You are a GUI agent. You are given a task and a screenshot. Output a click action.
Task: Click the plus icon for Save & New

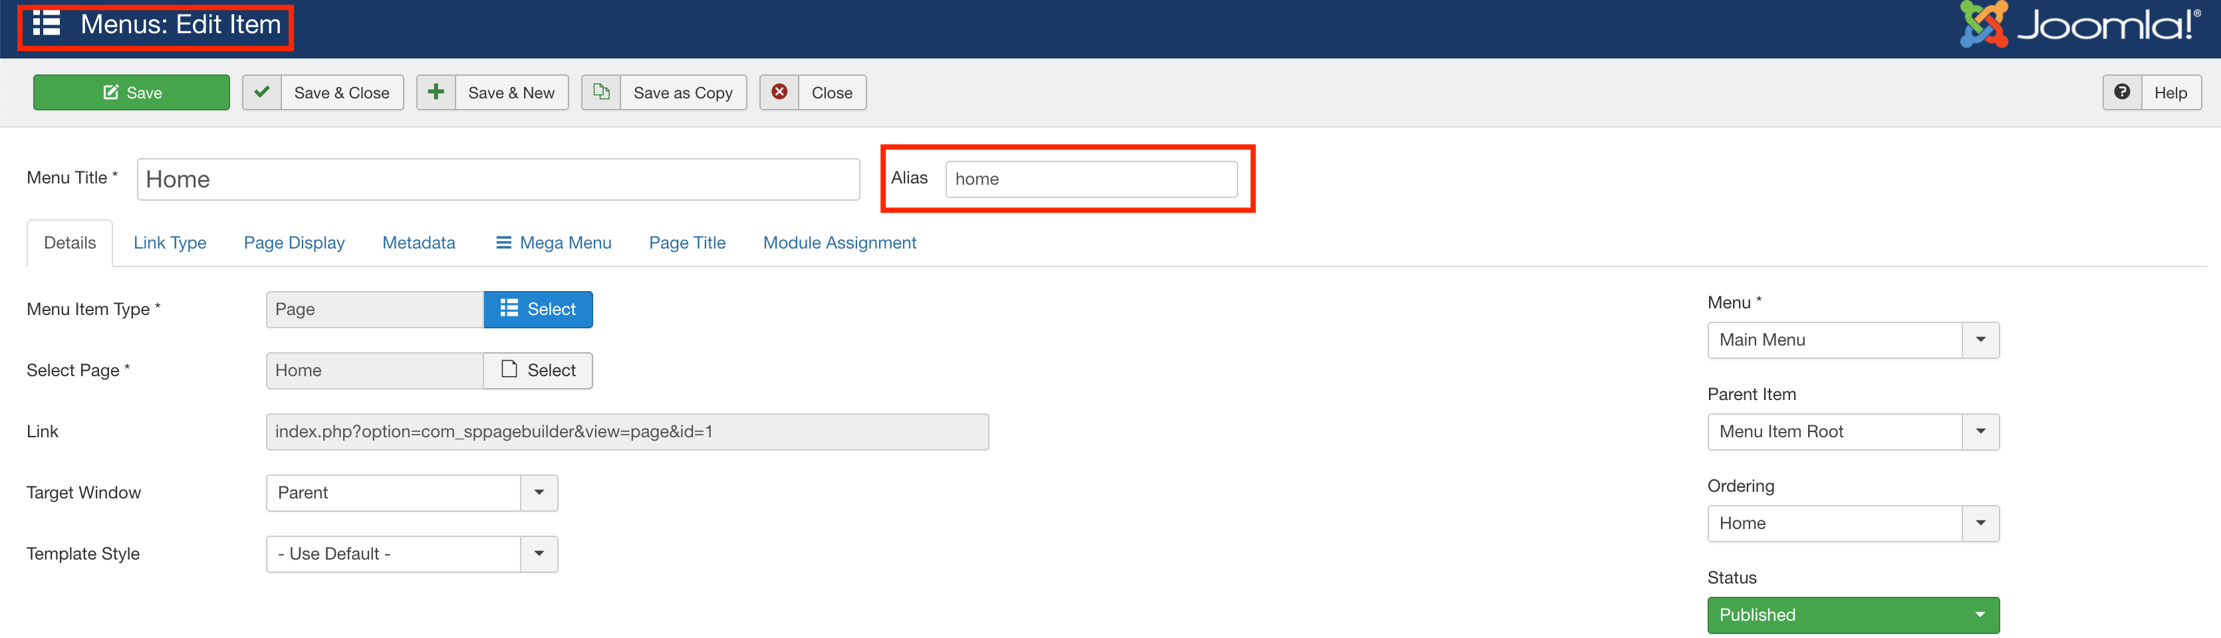436,92
